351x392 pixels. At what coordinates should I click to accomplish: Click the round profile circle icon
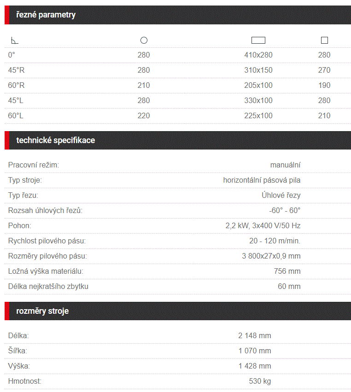pos(144,40)
